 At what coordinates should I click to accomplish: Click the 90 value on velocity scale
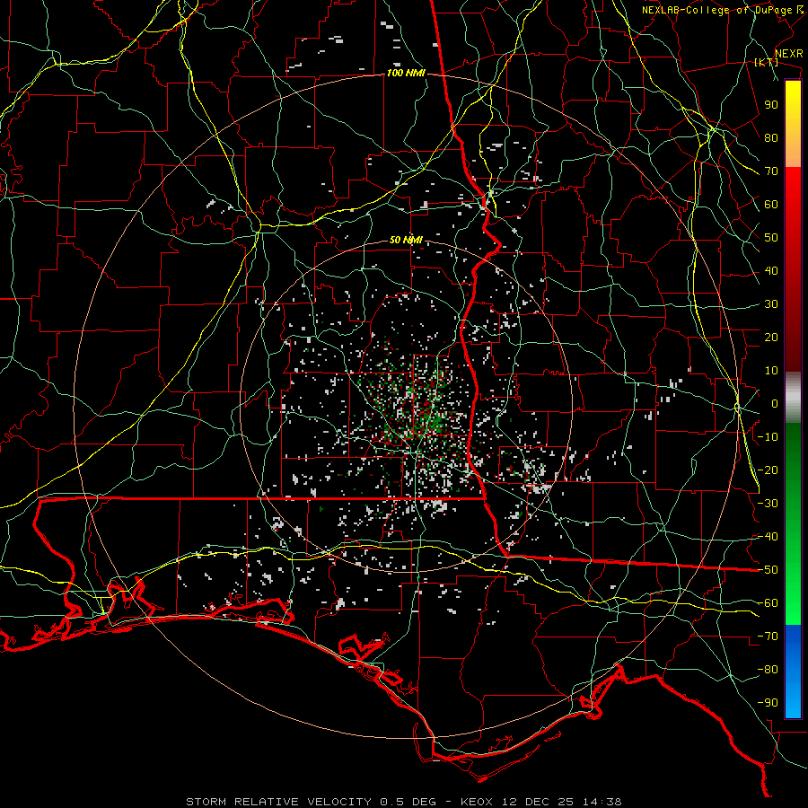pyautogui.click(x=771, y=105)
